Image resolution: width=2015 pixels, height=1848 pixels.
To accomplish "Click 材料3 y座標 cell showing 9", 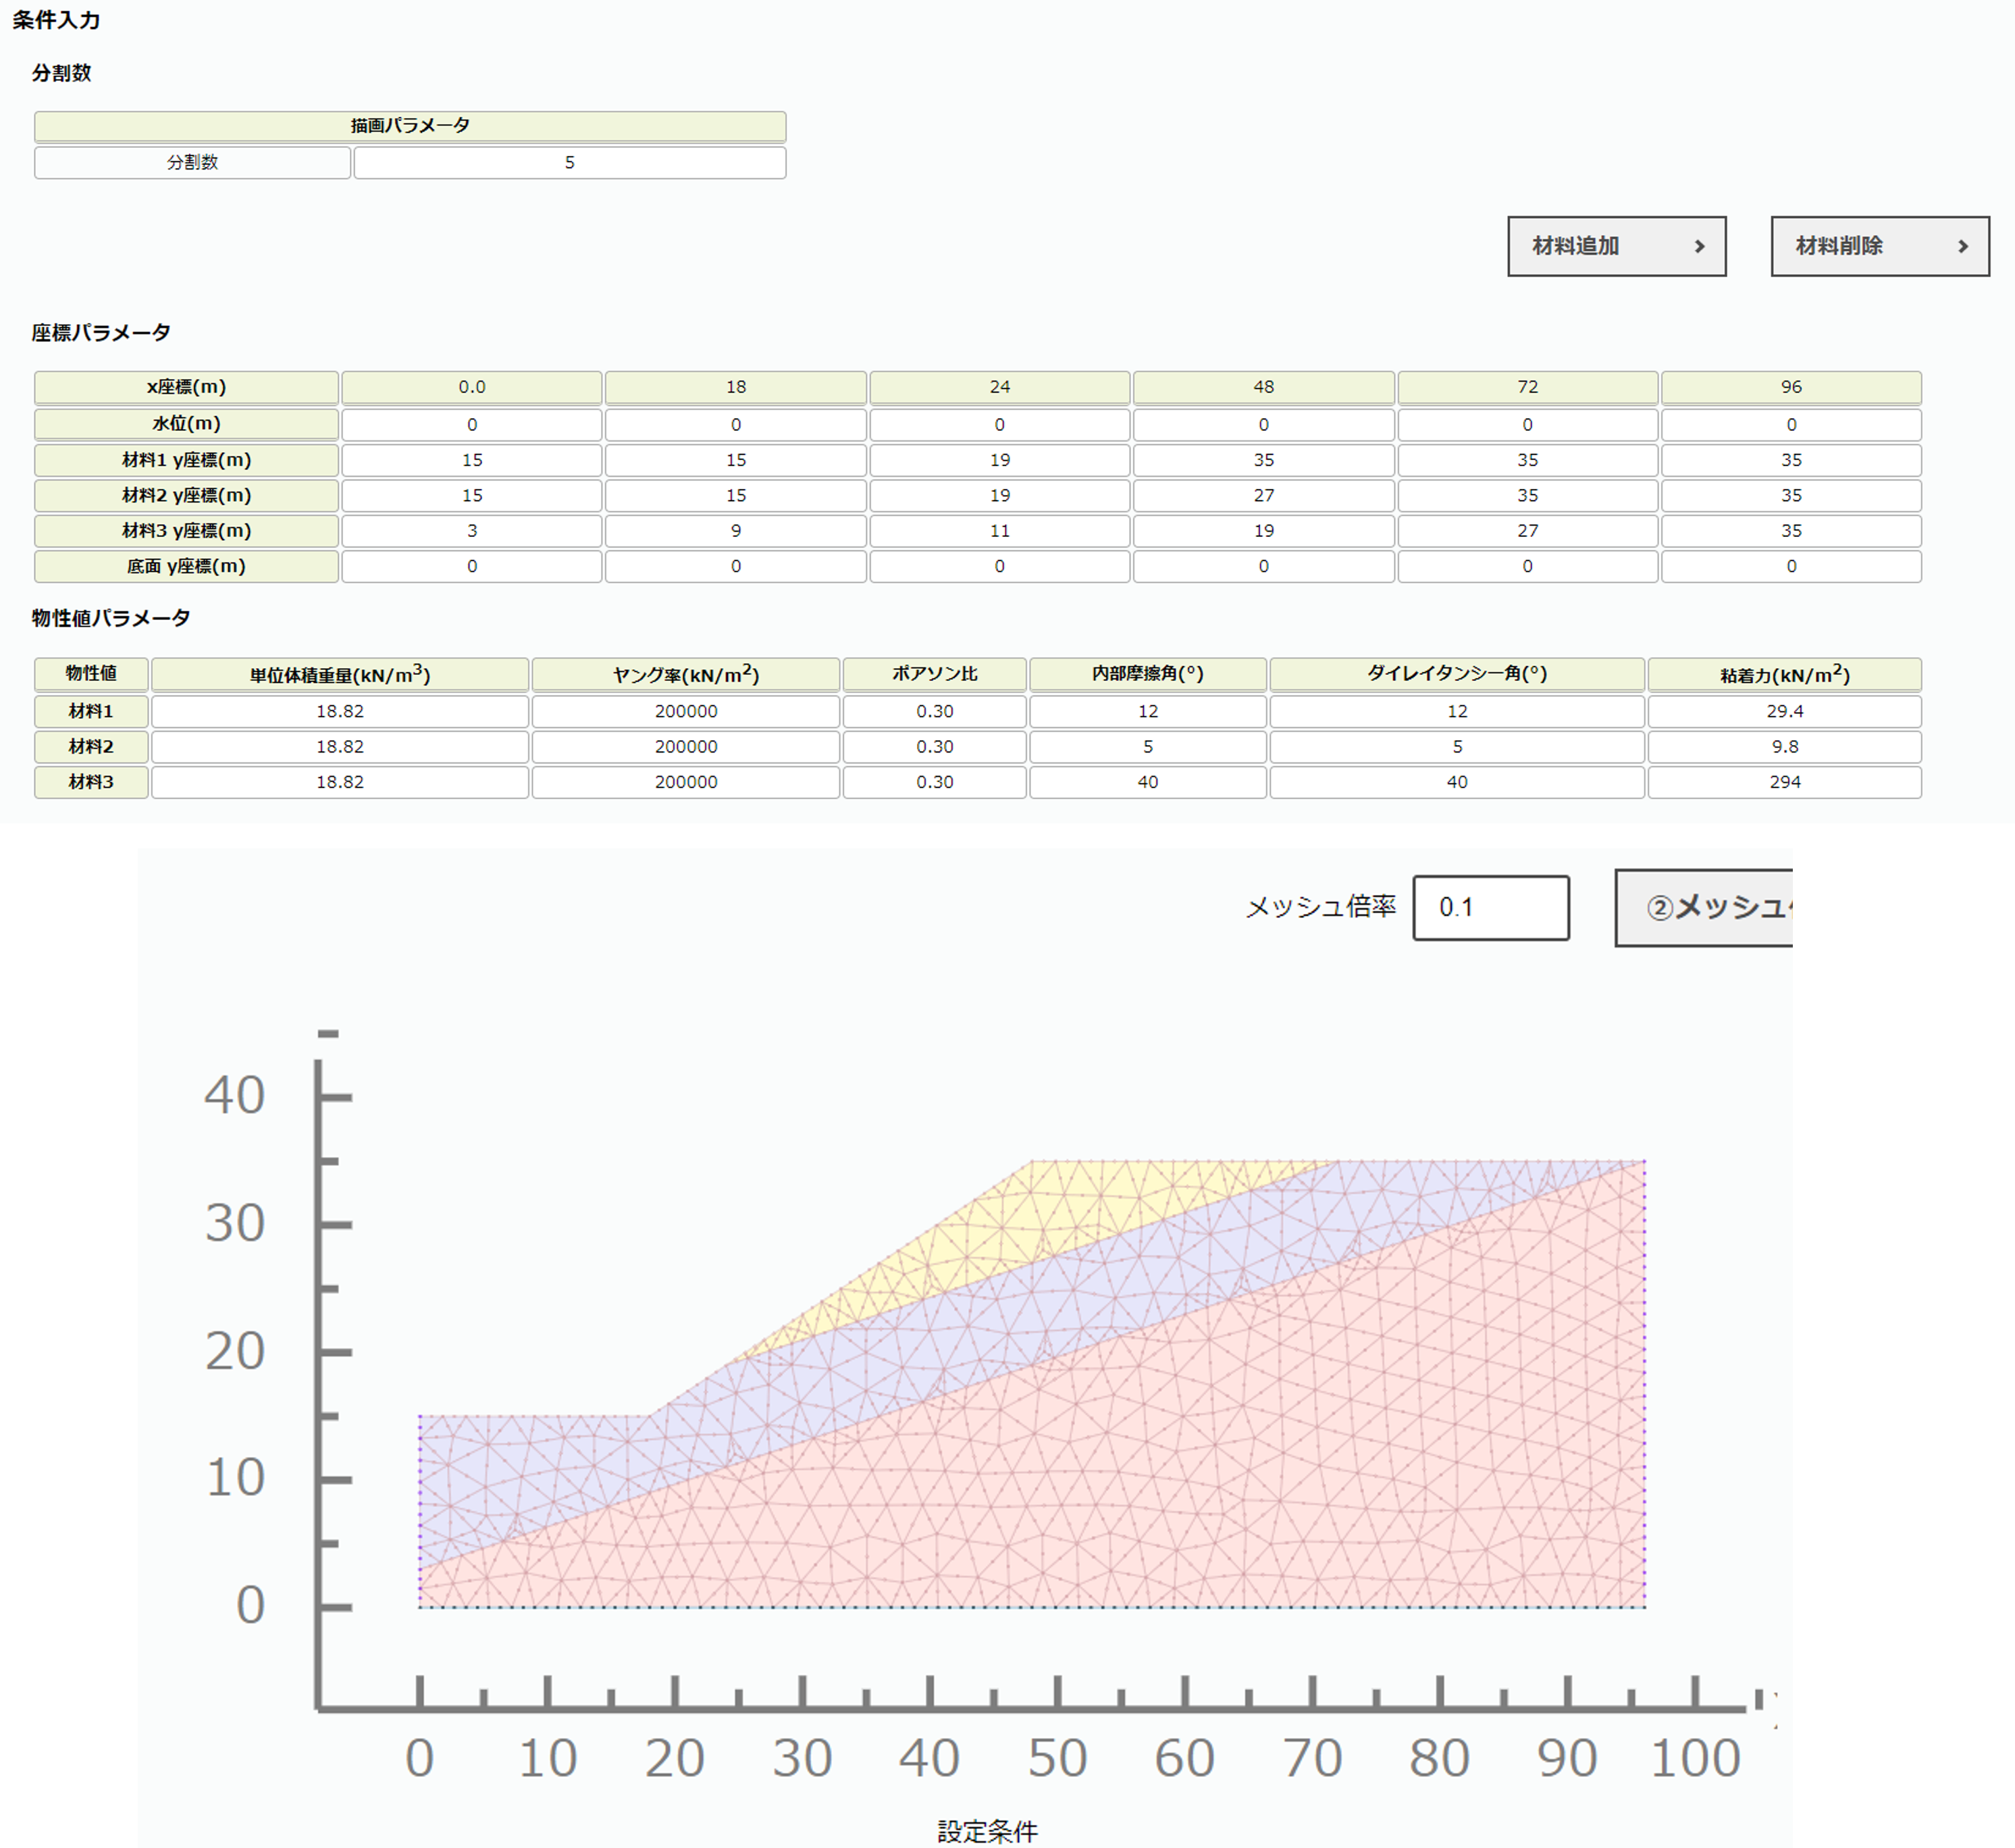I will click(735, 531).
